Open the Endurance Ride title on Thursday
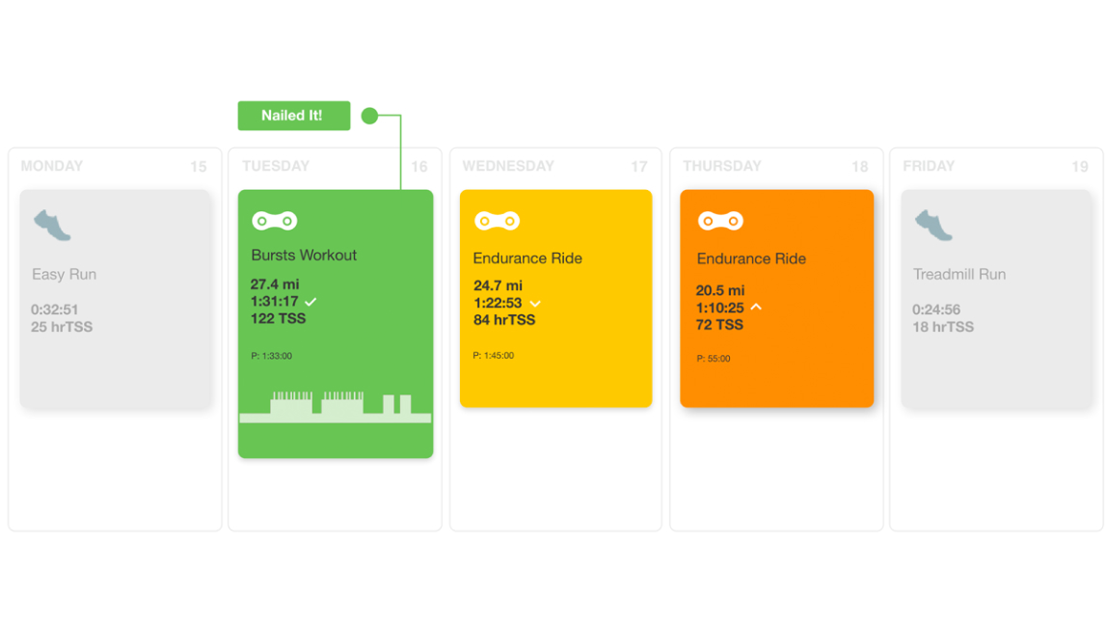The image size is (1106, 622). click(751, 258)
